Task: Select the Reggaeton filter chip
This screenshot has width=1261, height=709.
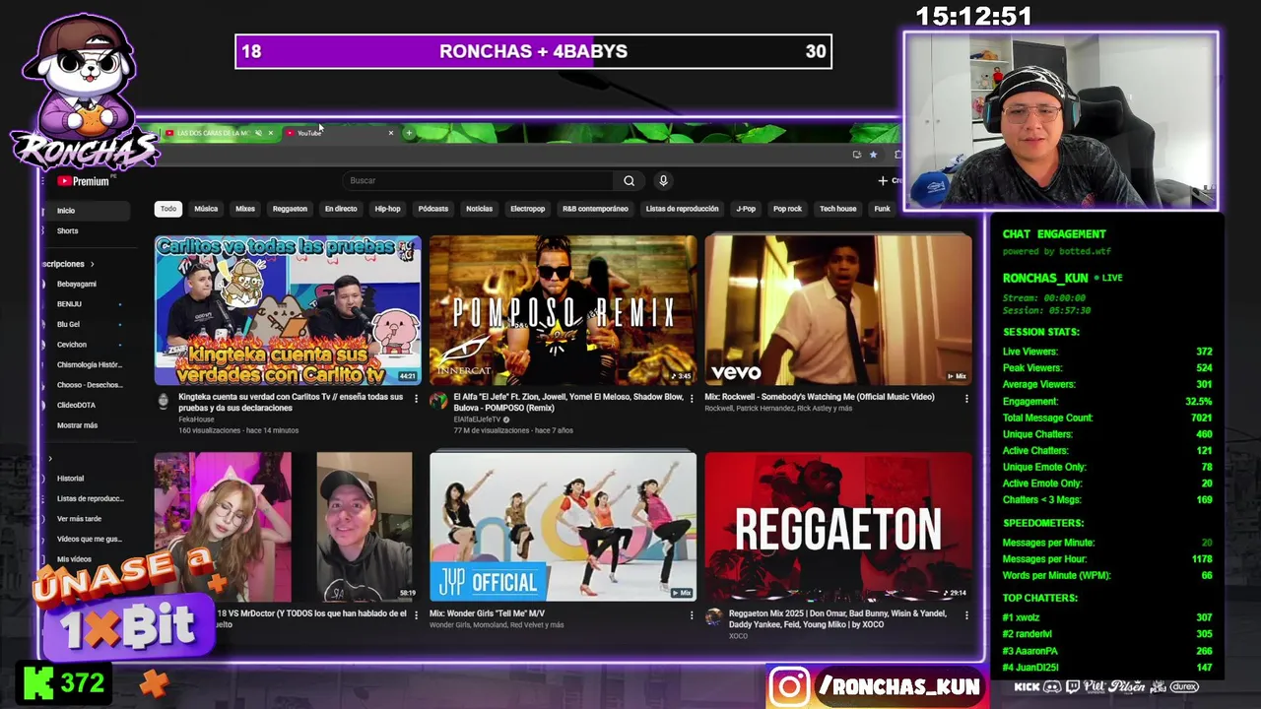Action: point(290,209)
